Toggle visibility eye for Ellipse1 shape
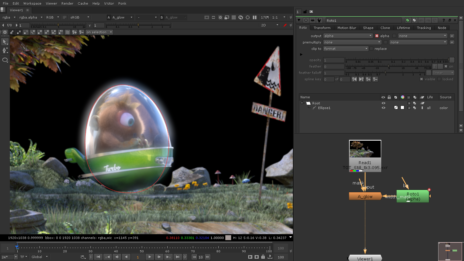This screenshot has width=464, height=261. click(x=383, y=108)
